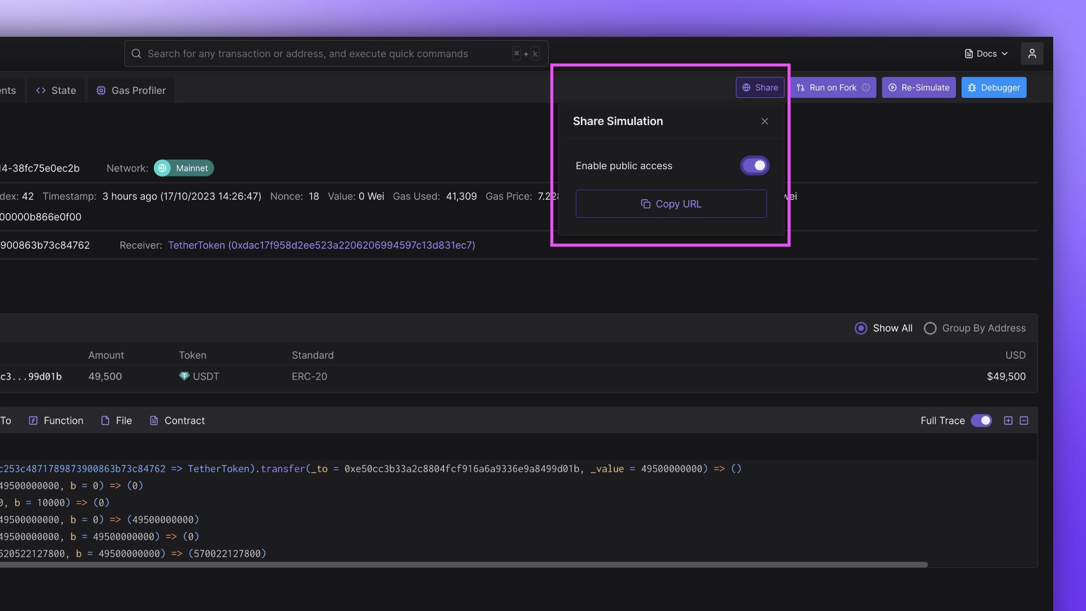Viewport: 1086px width, 611px height.
Task: Click the Mainnet network badge
Action: pos(184,168)
